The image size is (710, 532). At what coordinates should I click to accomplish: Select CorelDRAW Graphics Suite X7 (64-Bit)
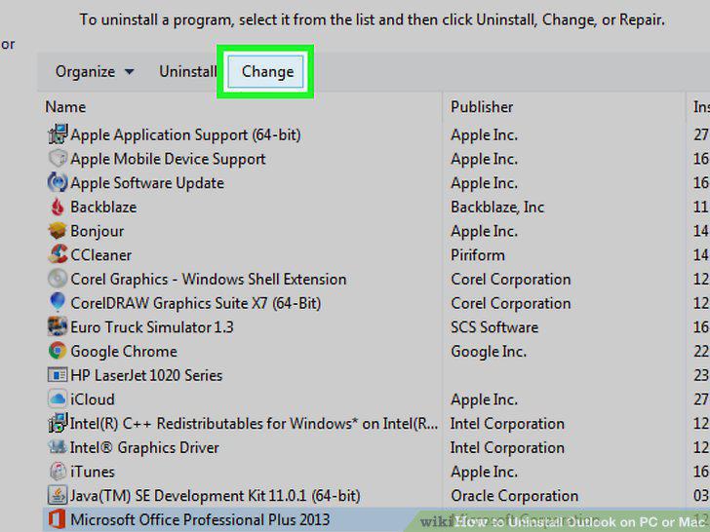click(x=196, y=303)
